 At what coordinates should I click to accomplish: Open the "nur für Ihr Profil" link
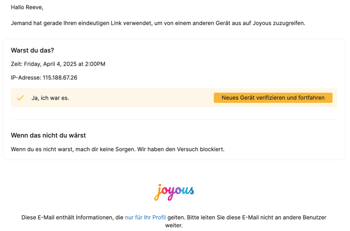coord(145,217)
